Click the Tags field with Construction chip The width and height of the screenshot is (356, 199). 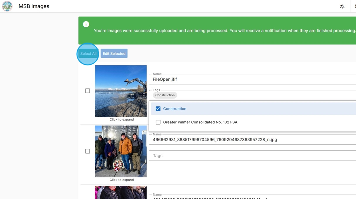pyautogui.click(x=252, y=95)
